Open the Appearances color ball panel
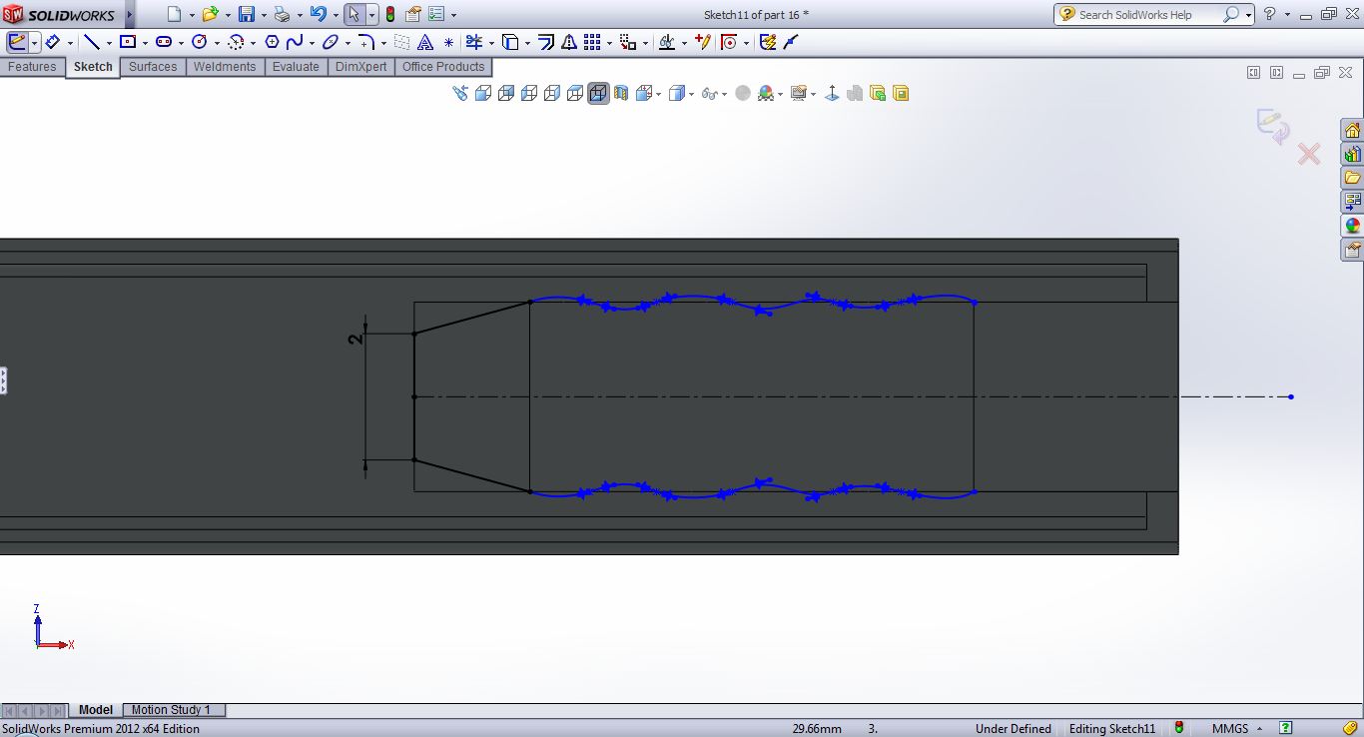Screen dimensions: 1364x737 pyautogui.click(x=1352, y=226)
